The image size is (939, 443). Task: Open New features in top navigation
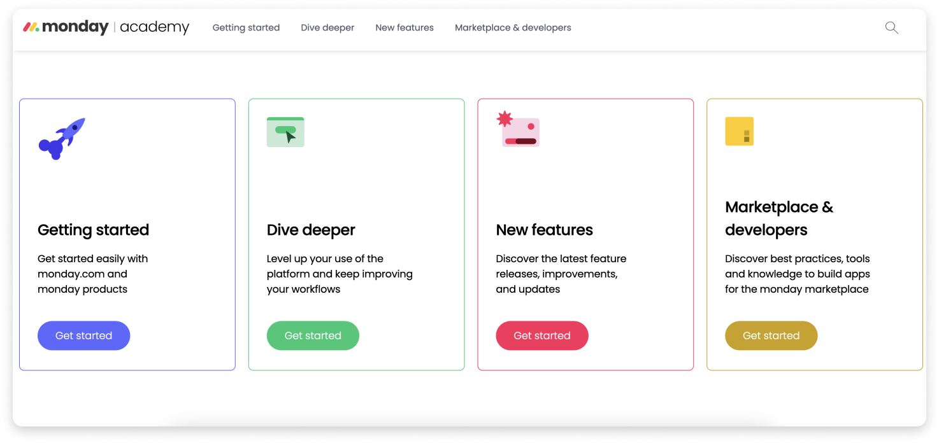click(405, 27)
